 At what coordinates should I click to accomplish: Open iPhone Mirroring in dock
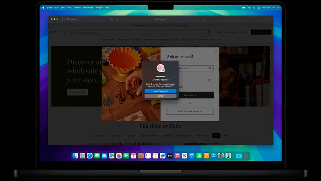(x=228, y=156)
